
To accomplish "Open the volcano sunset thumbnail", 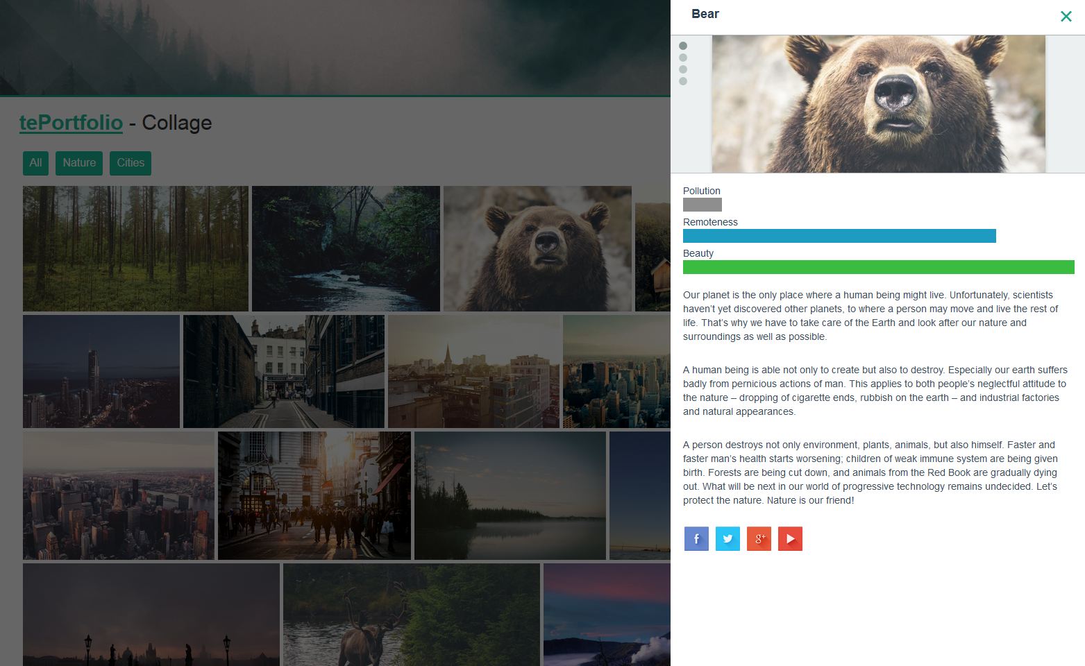I will [x=607, y=615].
